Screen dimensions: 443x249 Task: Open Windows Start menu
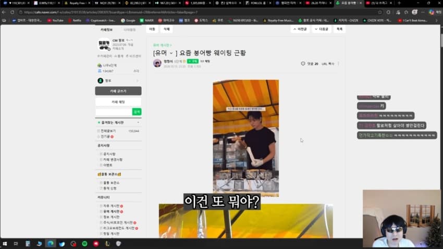5,244
